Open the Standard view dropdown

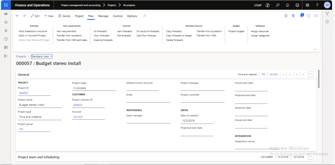coord(42,56)
